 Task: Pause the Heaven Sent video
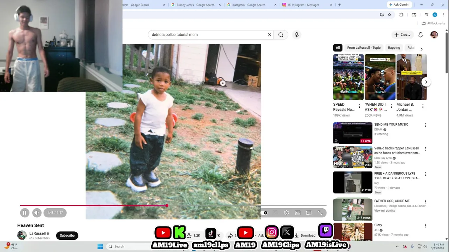pos(25,212)
